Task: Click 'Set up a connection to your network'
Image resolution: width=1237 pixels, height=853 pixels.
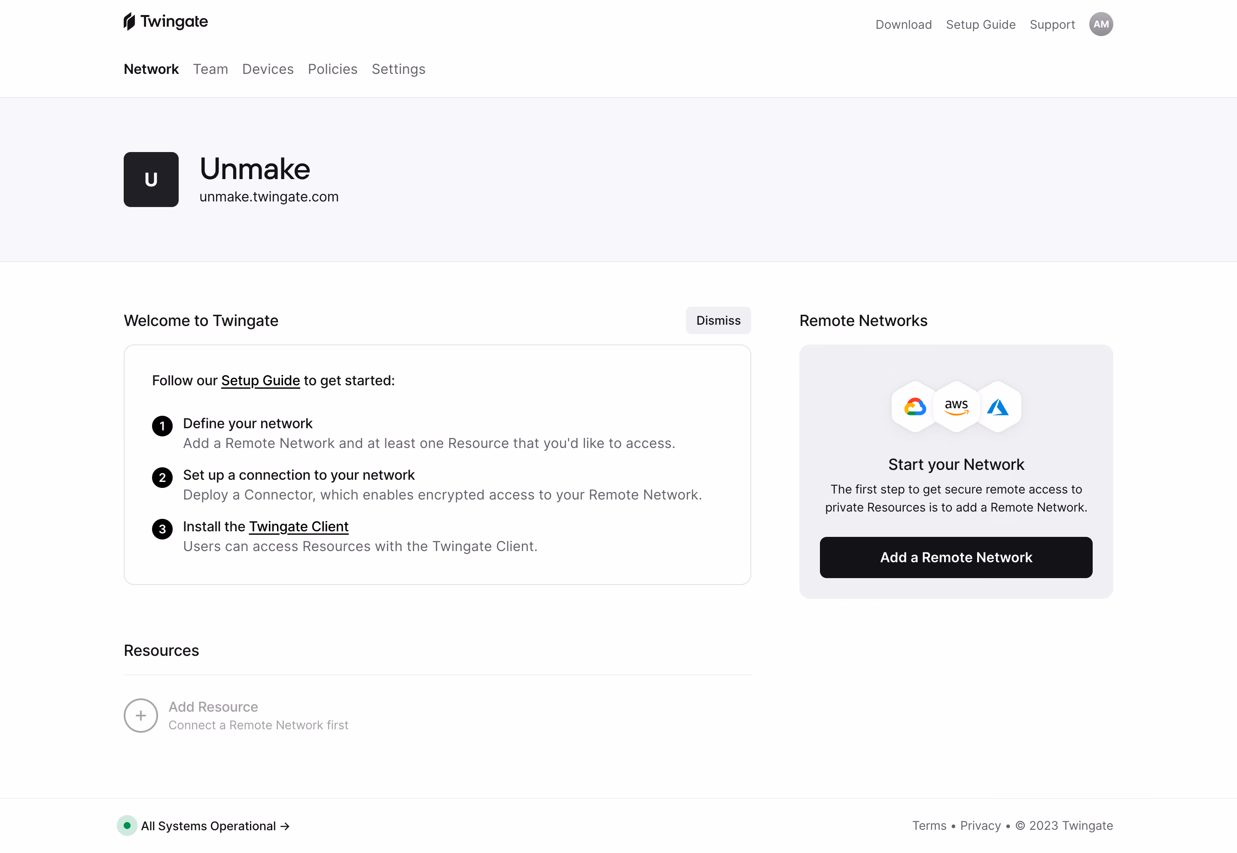Action: (x=299, y=475)
